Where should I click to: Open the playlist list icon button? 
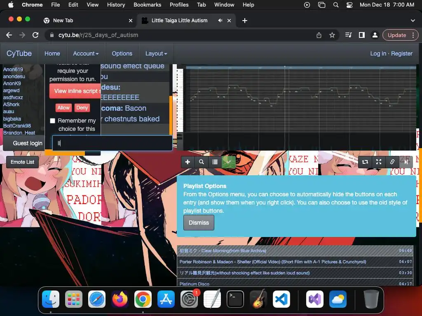pos(215,162)
